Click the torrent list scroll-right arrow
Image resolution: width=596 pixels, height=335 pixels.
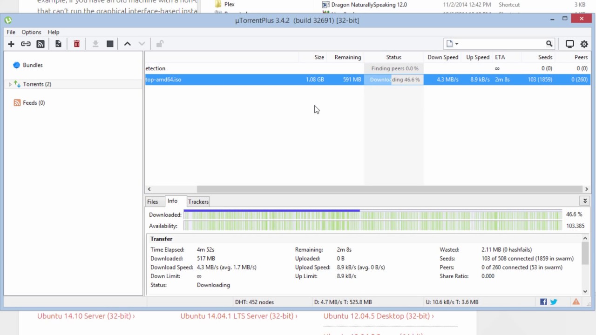tap(587, 189)
